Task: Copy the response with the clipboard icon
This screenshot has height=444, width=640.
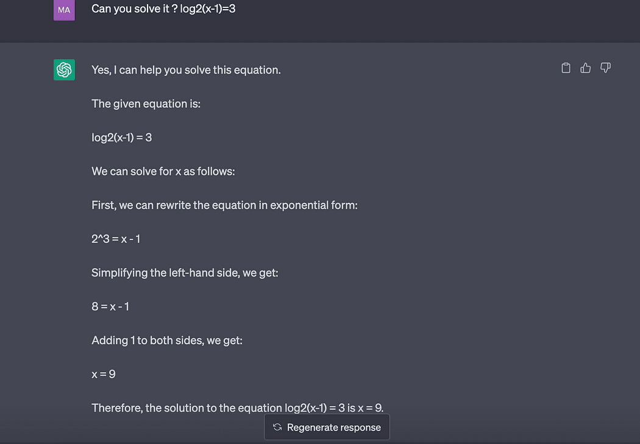Action: (x=566, y=68)
